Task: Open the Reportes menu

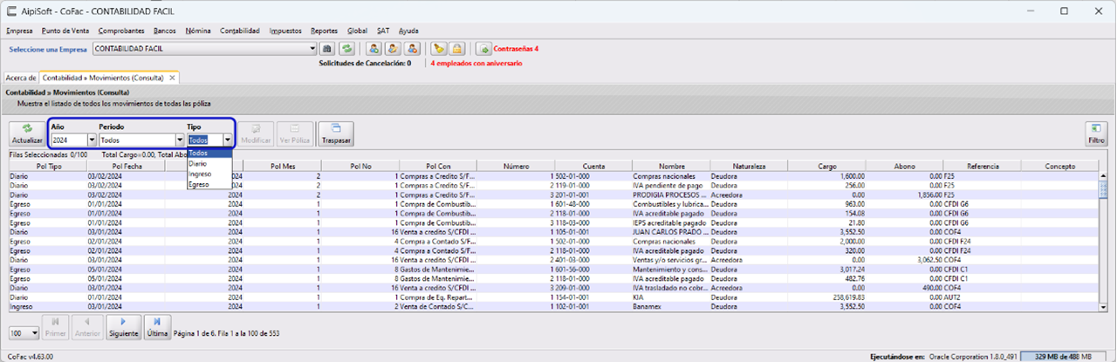Action: (325, 31)
